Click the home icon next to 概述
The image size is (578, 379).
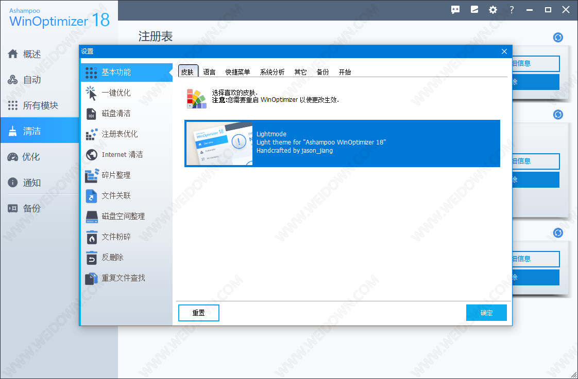click(13, 54)
